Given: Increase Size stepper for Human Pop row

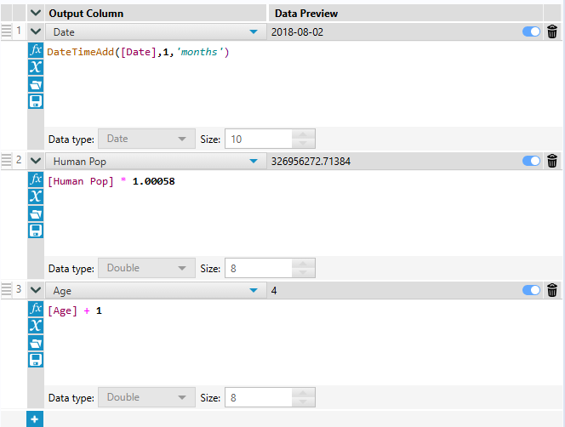Looking at the screenshot, I should click(303, 264).
